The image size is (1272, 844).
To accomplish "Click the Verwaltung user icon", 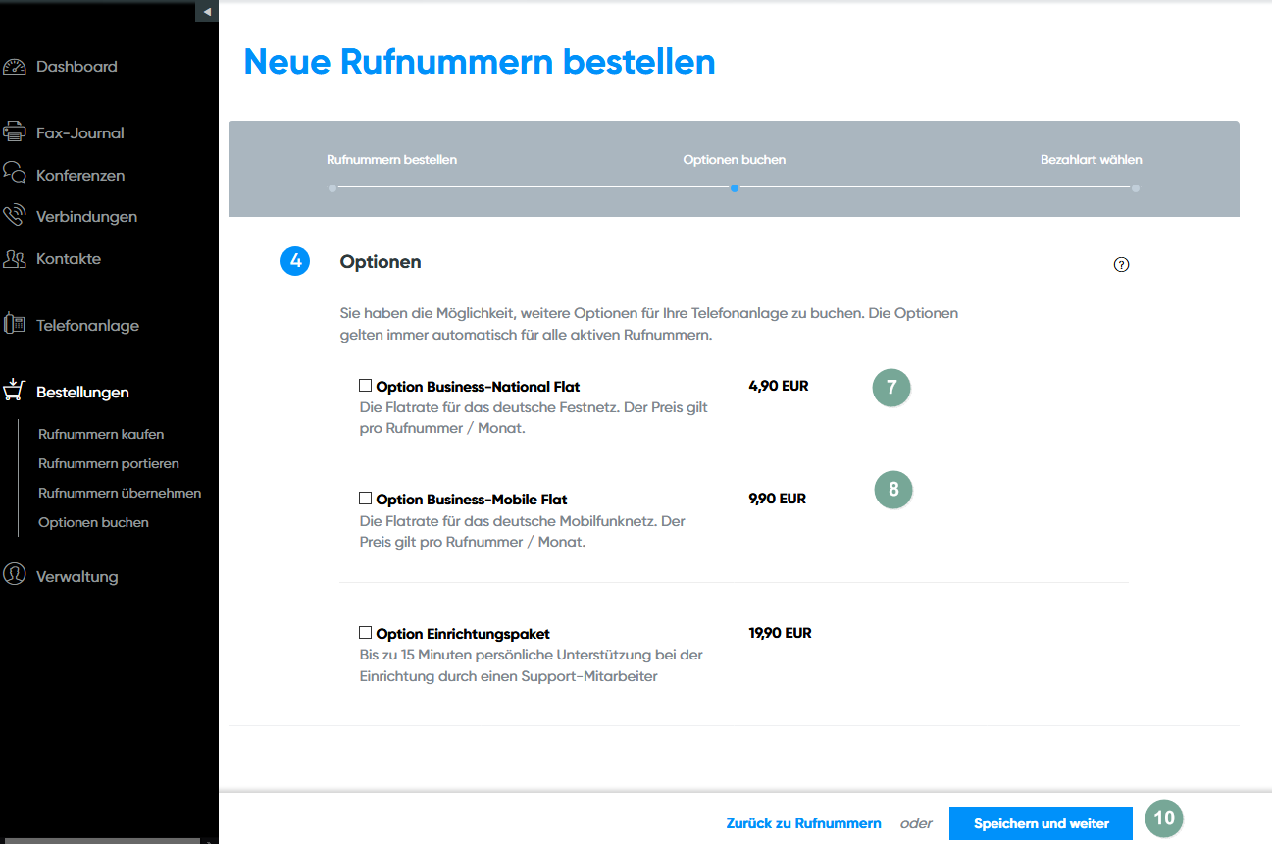I will point(14,575).
